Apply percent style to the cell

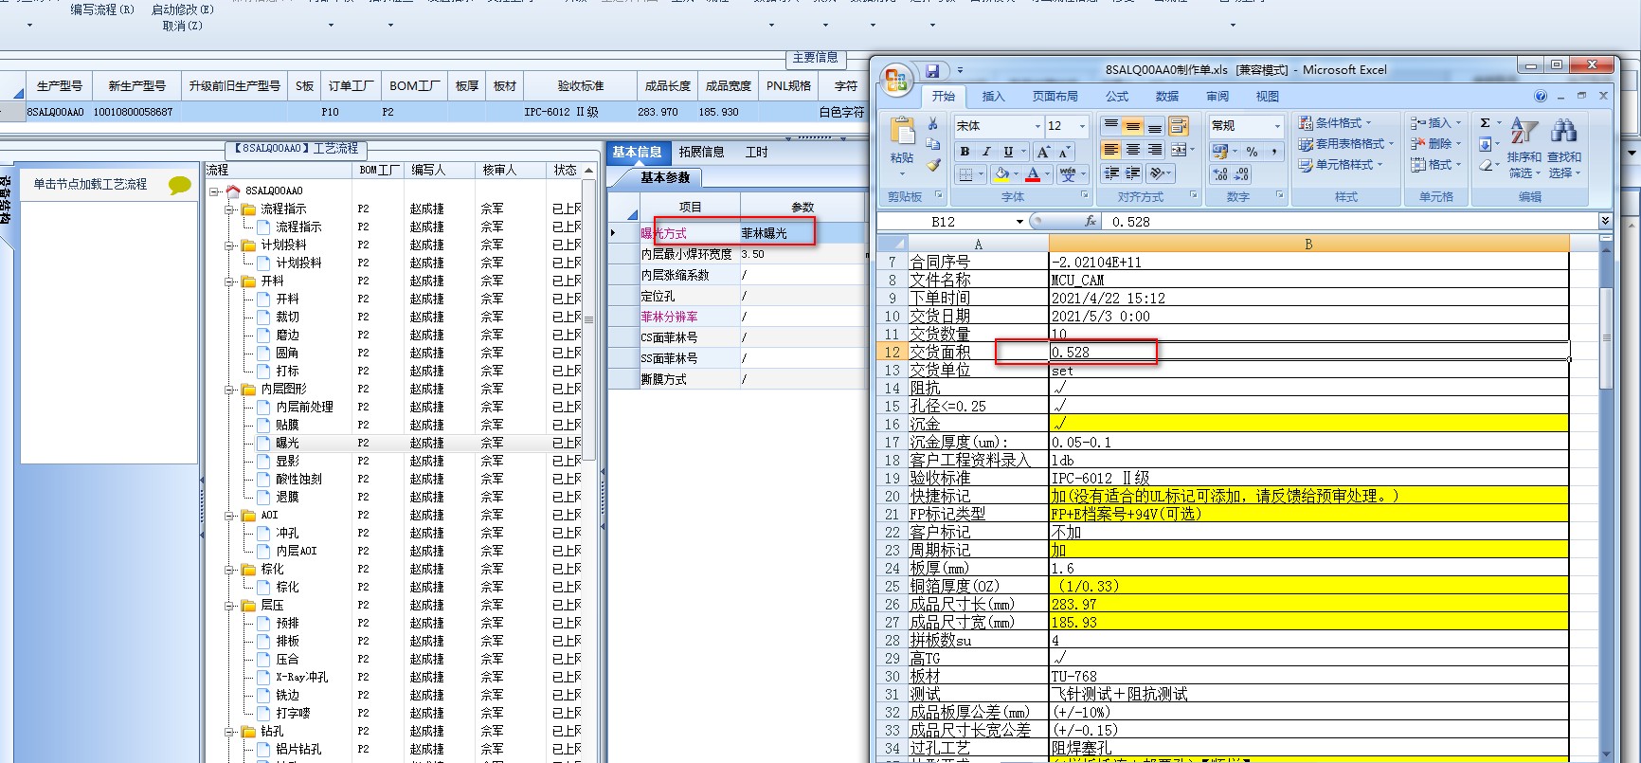tap(1253, 151)
